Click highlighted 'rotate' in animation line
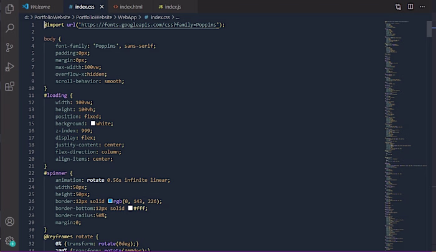 click(x=95, y=180)
